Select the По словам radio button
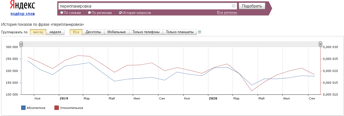This screenshot has width=344, height=116. (62, 13)
